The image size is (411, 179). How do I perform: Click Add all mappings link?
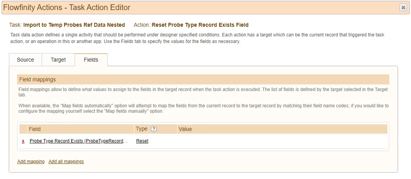[x=66, y=162]
